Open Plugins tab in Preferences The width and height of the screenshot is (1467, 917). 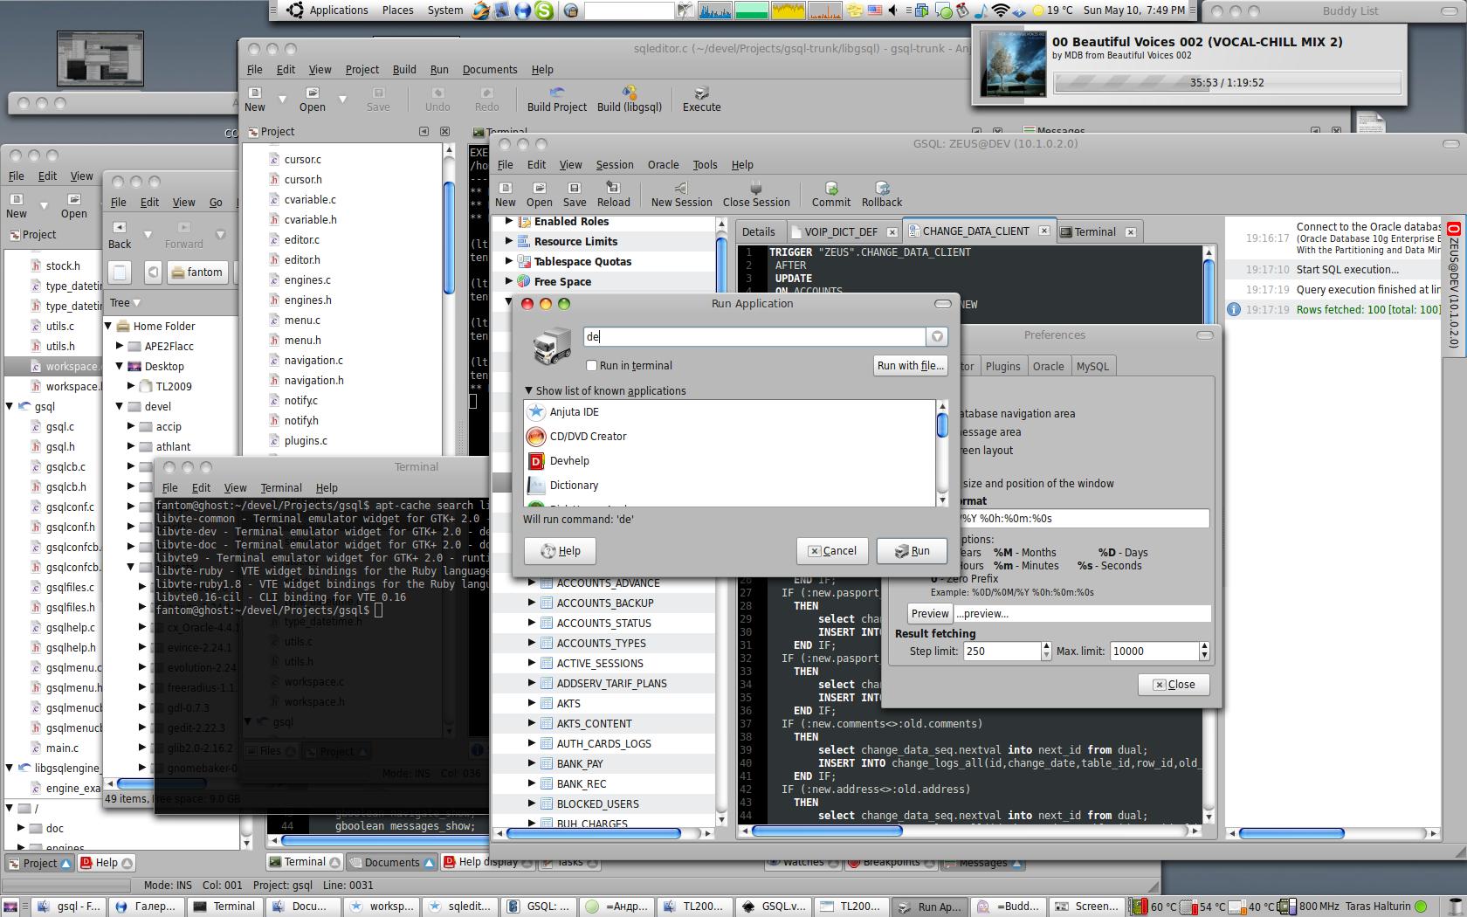[1002, 367]
